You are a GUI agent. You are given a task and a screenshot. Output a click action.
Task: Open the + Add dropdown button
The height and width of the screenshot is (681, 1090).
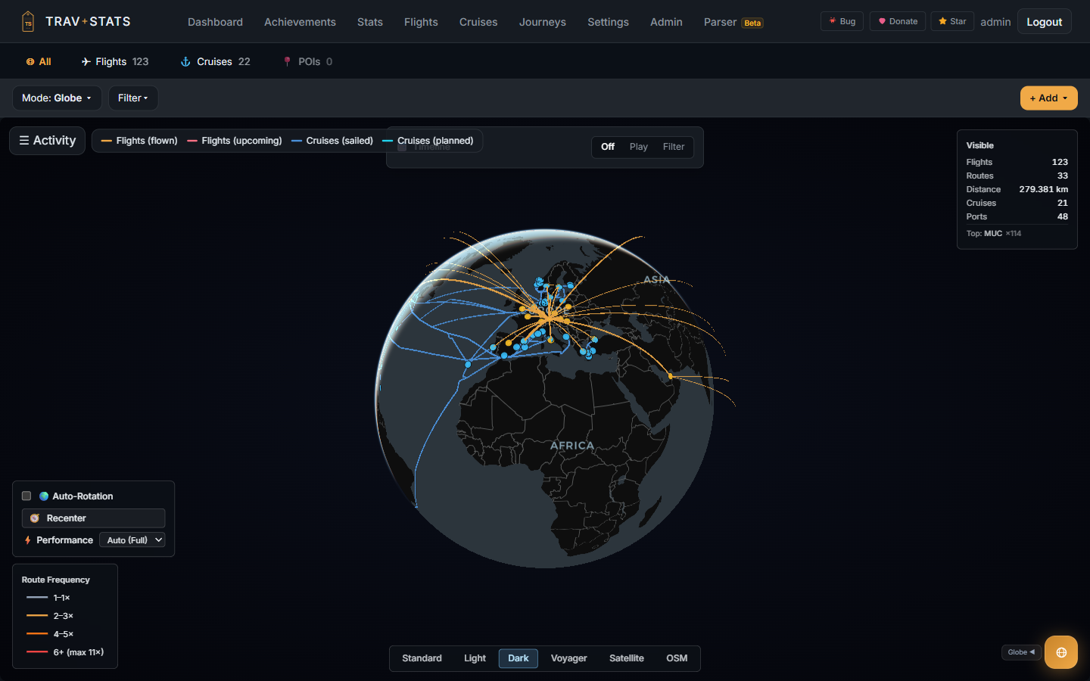[1048, 98]
